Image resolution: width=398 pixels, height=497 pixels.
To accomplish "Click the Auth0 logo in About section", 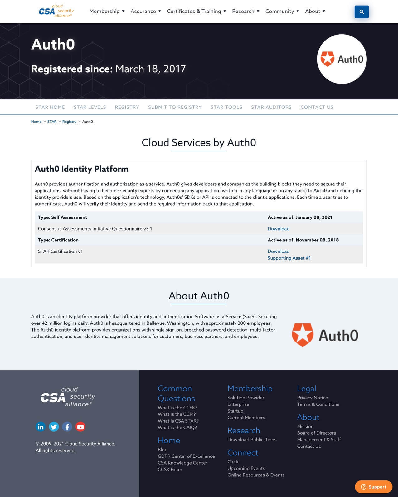I will click(325, 335).
